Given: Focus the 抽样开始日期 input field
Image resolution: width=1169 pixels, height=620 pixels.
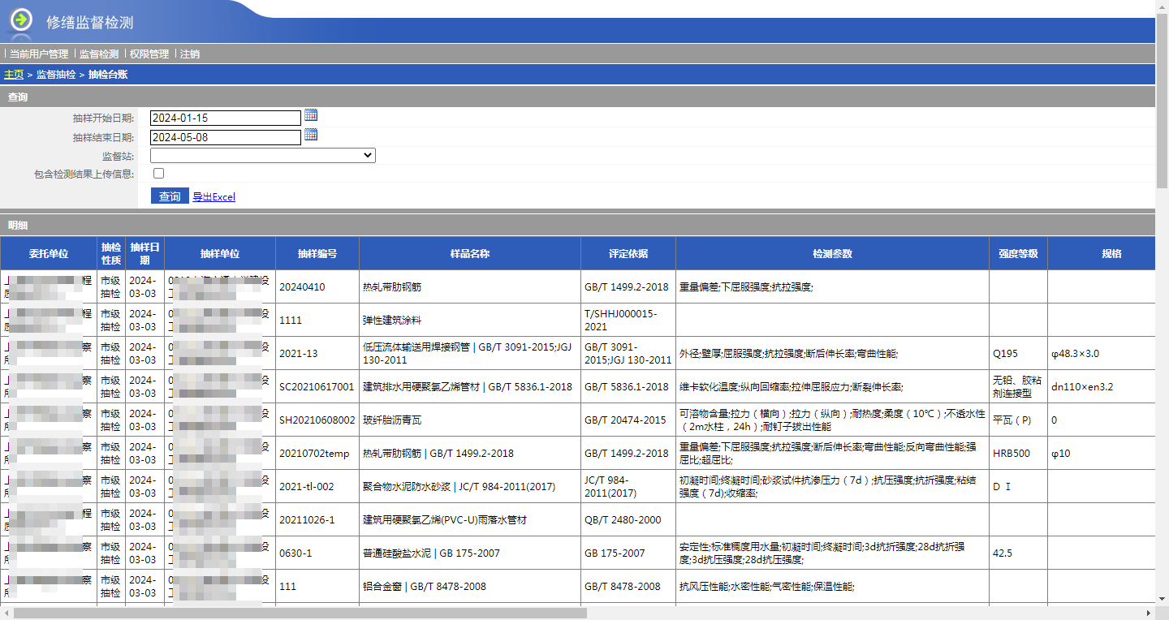Looking at the screenshot, I should click(x=226, y=118).
